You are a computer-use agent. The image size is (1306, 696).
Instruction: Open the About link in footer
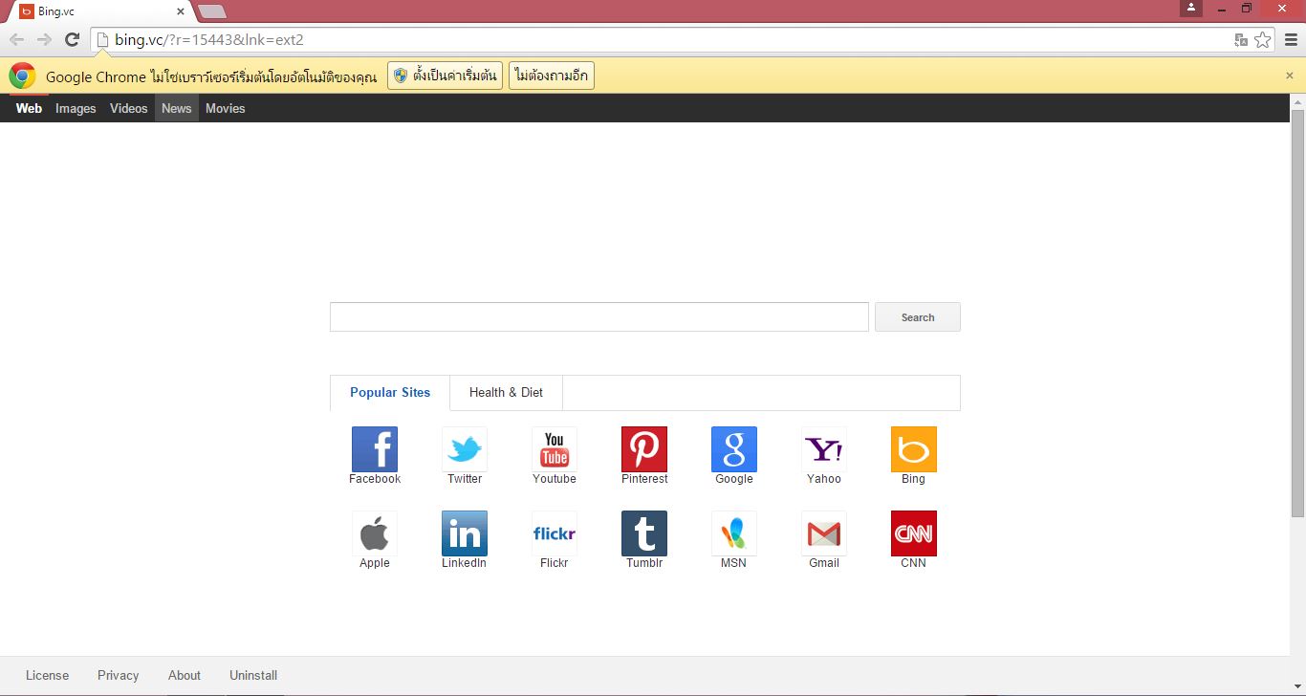pyautogui.click(x=185, y=675)
